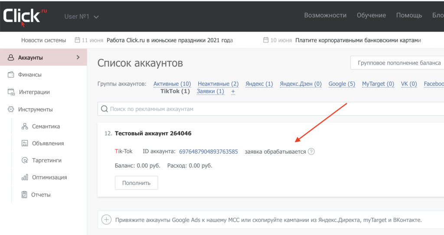The height and width of the screenshot is (235, 444).
Task: Switch to Активные (10) group
Action: (172, 84)
